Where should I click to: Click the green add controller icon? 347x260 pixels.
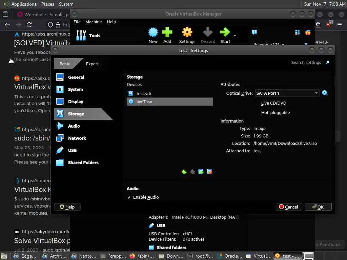tap(184, 172)
